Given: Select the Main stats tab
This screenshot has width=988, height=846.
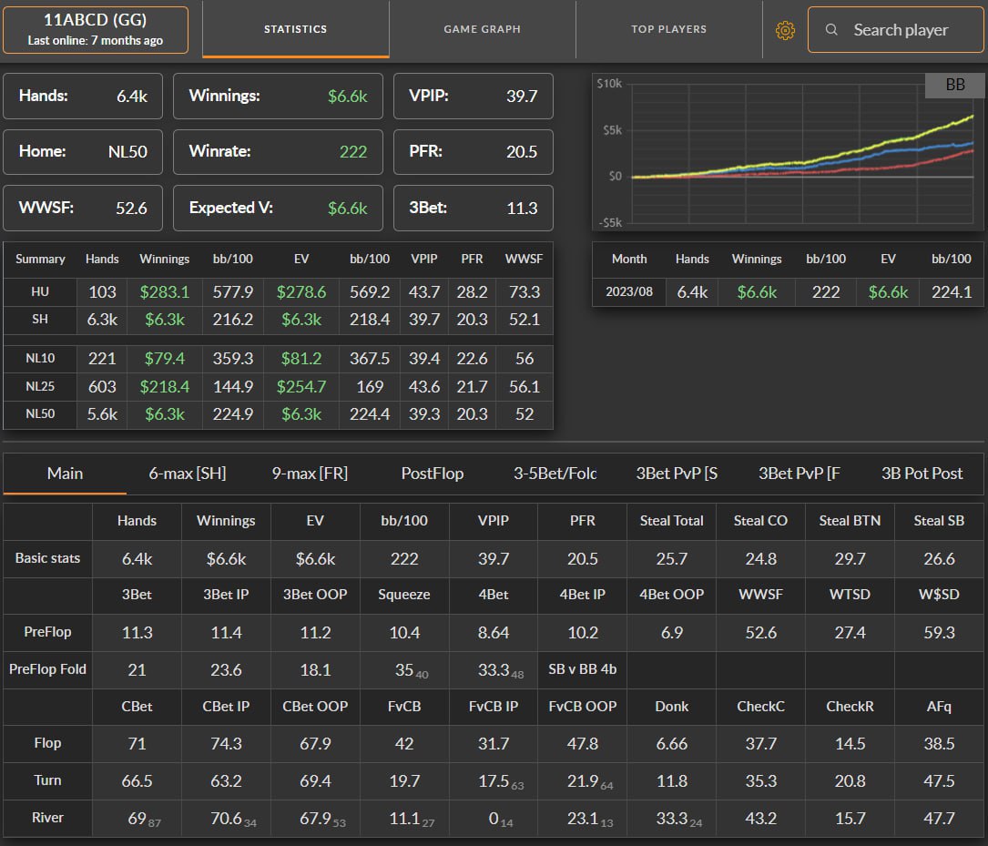Looking at the screenshot, I should click(65, 474).
